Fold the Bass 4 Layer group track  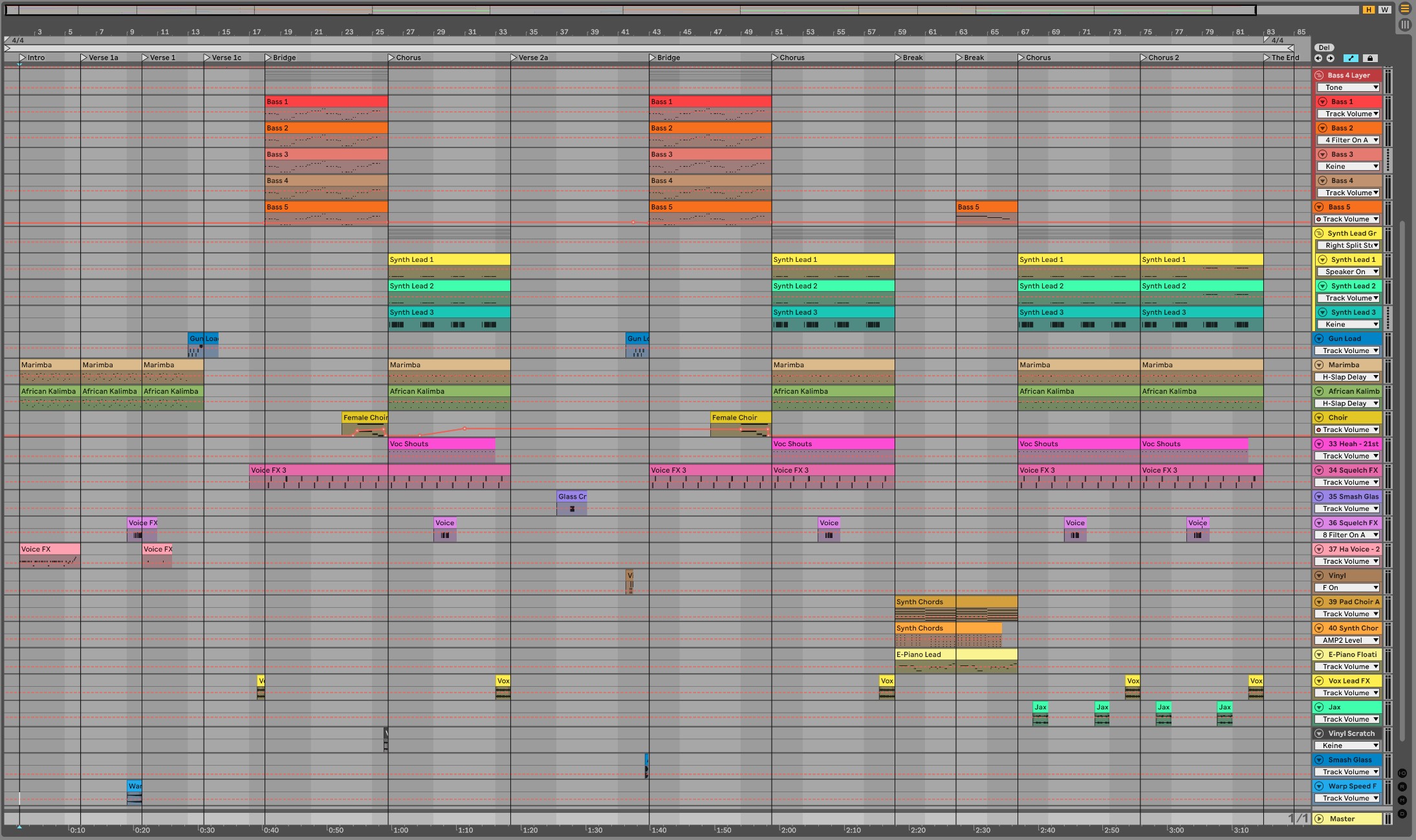pyautogui.click(x=1319, y=76)
